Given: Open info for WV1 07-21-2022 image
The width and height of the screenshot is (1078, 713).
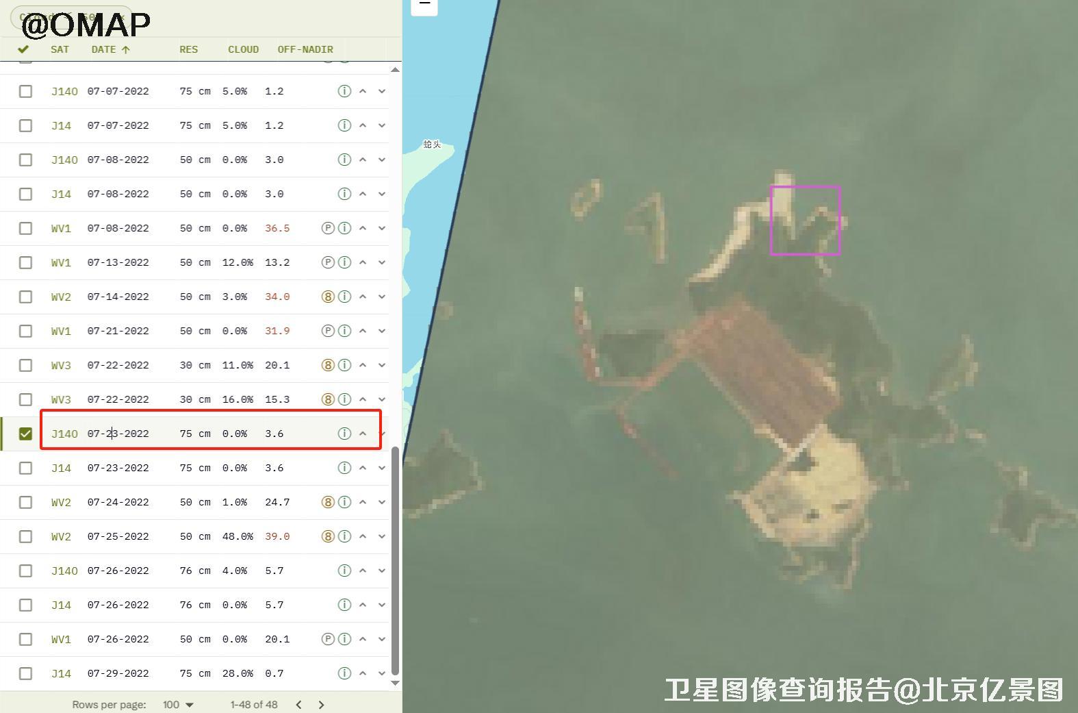Looking at the screenshot, I should 344,331.
